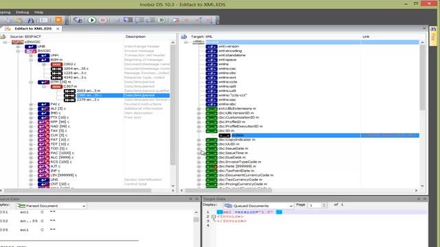
Task: Click the Source EDIFACT panel header icon
Action: 3,36
